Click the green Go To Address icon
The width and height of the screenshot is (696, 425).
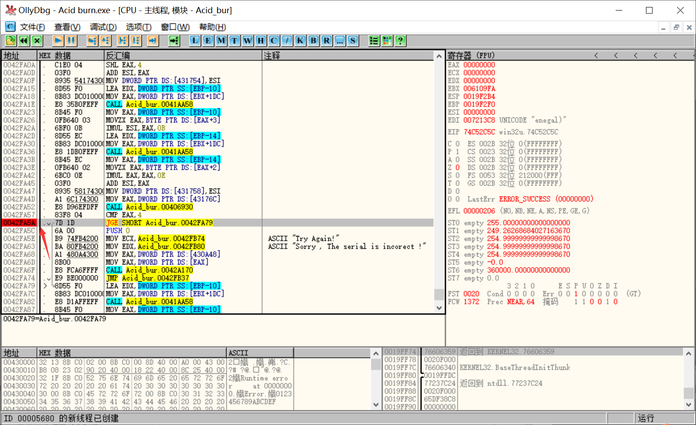(x=174, y=41)
